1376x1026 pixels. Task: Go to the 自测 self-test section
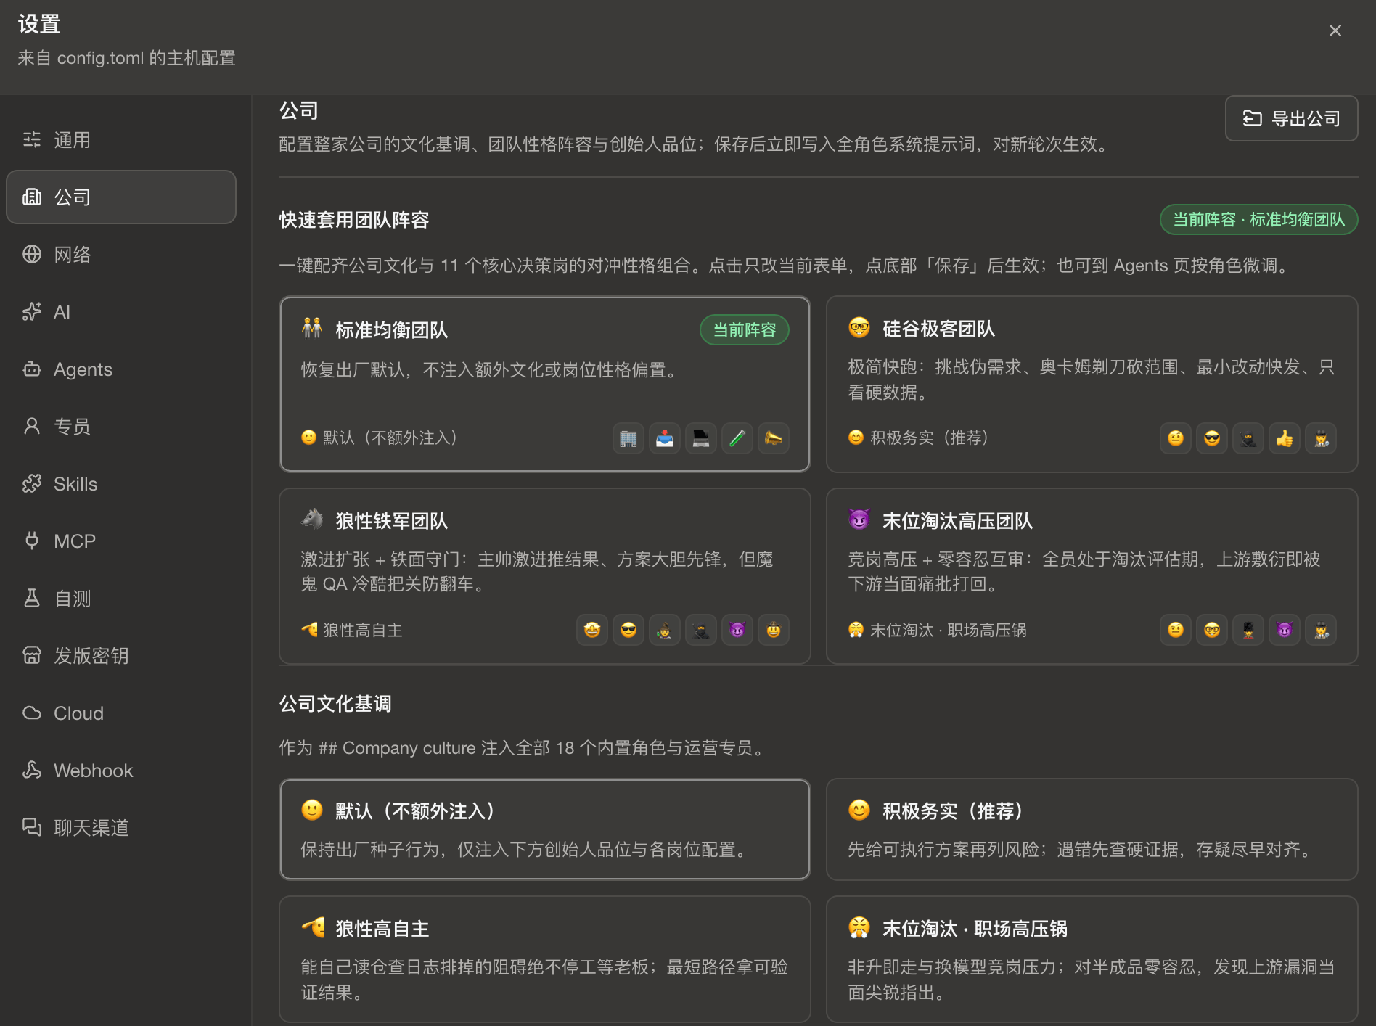click(121, 599)
